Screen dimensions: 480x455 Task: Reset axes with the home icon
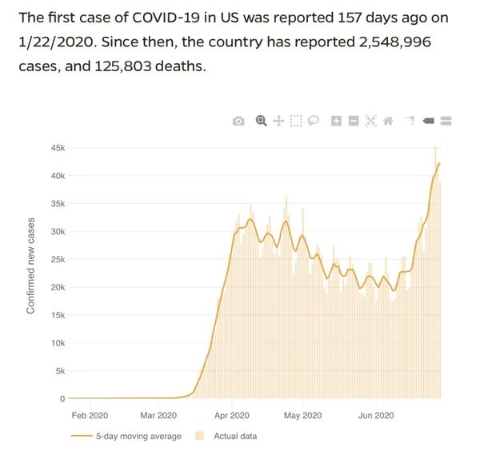pos(388,121)
